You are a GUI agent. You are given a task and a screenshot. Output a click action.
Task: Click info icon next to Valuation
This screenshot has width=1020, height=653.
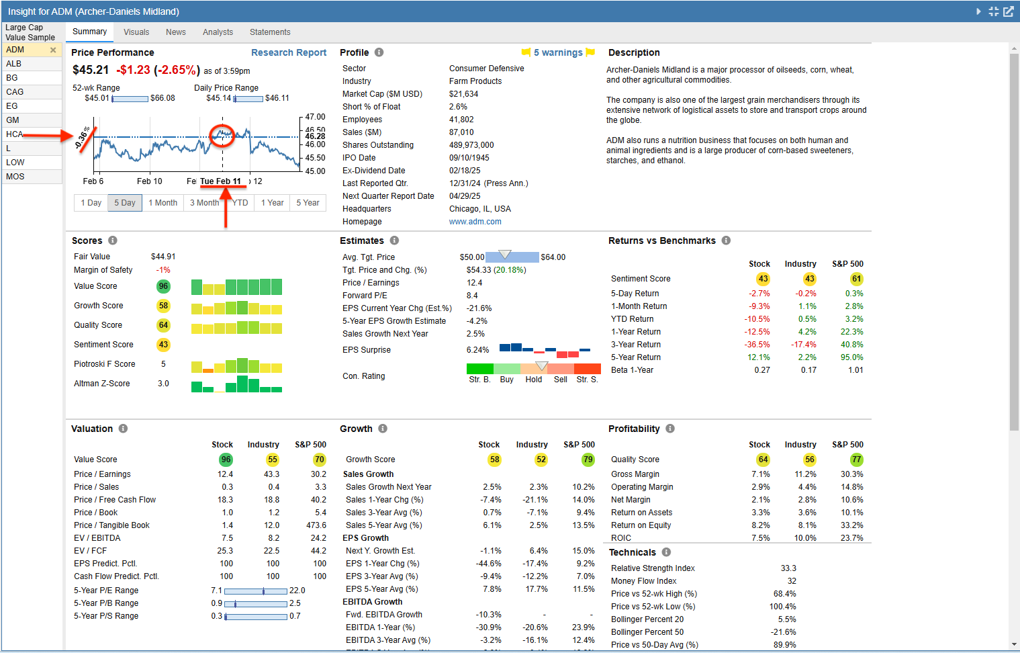pos(123,429)
